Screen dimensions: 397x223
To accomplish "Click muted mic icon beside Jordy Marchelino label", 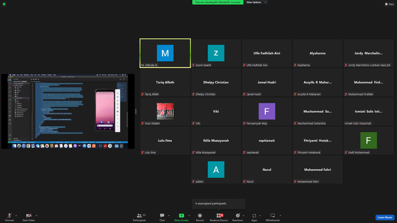I will (x=346, y=65).
